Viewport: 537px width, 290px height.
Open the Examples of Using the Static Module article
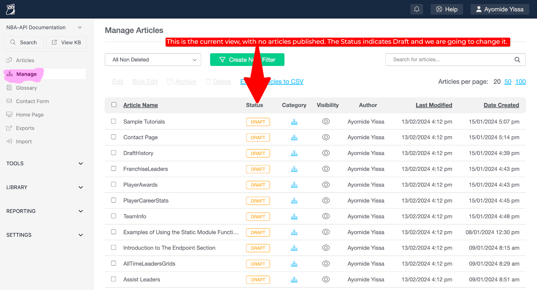point(181,232)
